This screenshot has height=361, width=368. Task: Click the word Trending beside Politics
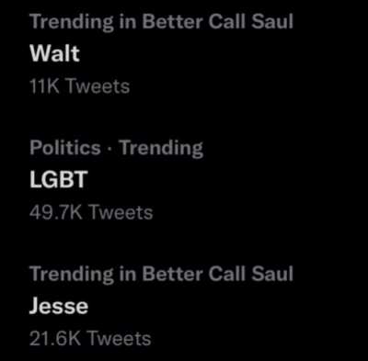161,149
